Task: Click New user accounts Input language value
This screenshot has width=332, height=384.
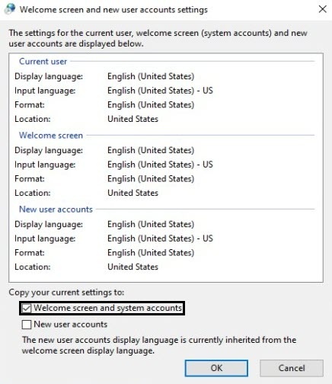Action: (x=160, y=238)
